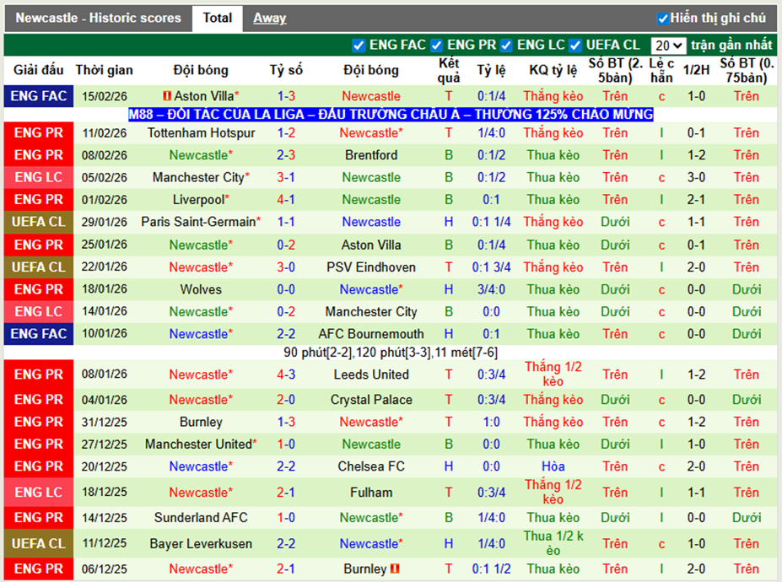Click half-time score 3-0 in Manchester City row
Viewport: 782px width, 582px height.
click(696, 177)
